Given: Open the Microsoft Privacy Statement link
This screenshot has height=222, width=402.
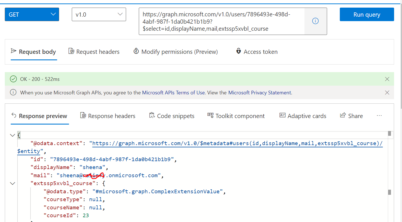Looking at the screenshot, I should click(259, 92).
